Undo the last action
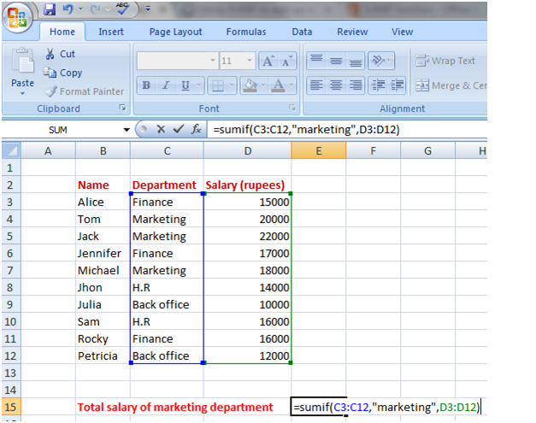 click(68, 9)
